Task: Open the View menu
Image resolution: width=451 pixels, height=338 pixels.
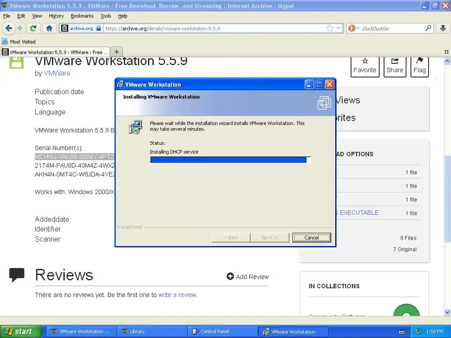Action: tap(37, 16)
